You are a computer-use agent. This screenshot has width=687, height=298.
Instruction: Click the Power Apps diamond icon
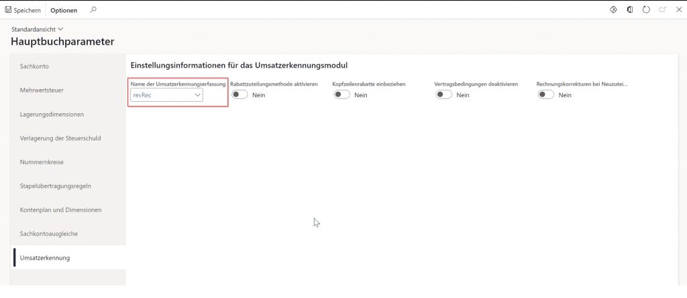pos(613,10)
